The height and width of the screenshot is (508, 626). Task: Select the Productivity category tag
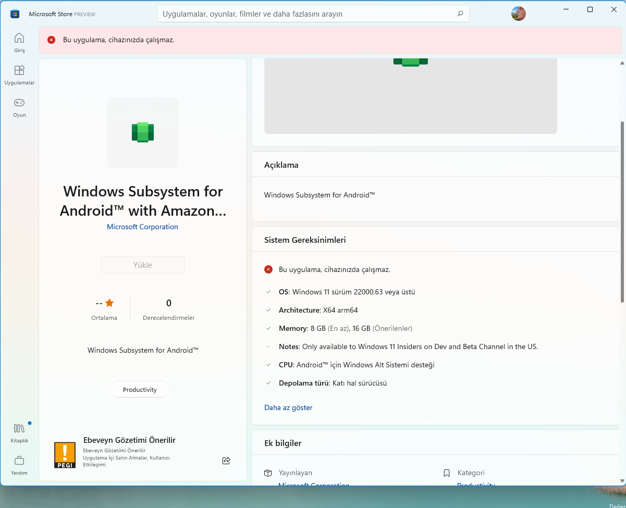[x=140, y=390]
